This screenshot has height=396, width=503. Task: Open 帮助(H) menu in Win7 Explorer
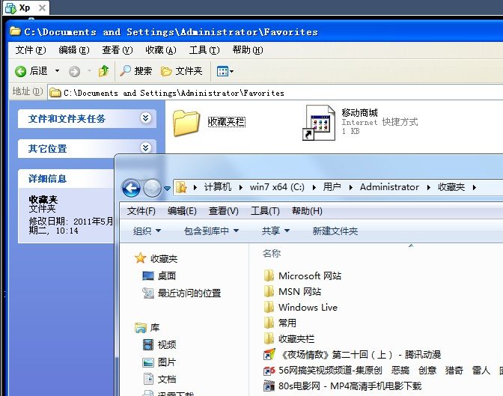pos(307,211)
